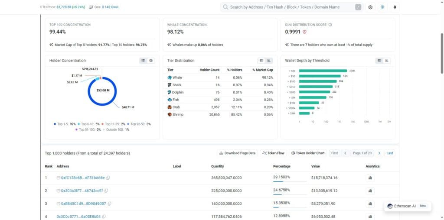The width and height of the screenshot is (444, 220).
Task: Copy address 0xB845C1d9...8D90490B7
Action: (x=109, y=204)
